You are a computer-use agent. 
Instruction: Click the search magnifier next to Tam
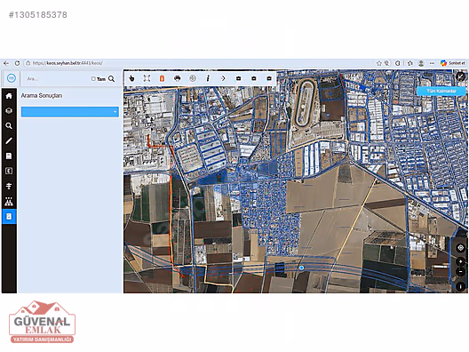[x=112, y=79]
